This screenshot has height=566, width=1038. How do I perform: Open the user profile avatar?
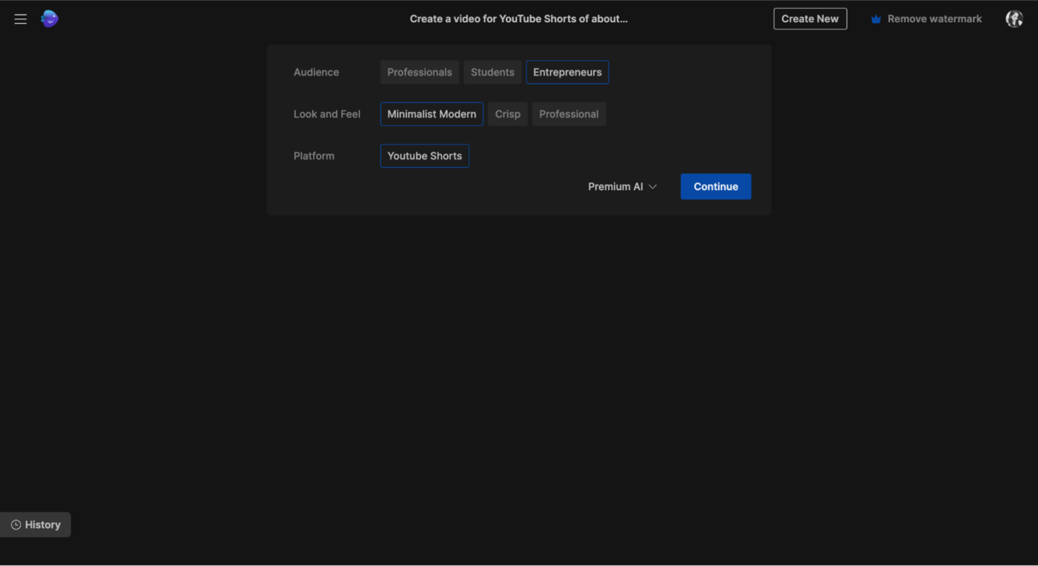pos(1014,19)
